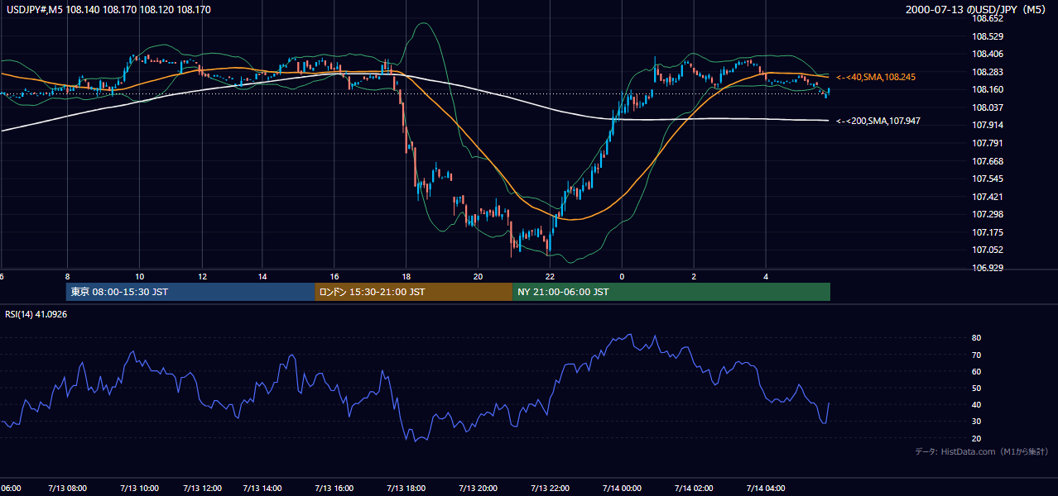Click hour tick 18 below the price chart
Image resolution: width=1058 pixels, height=496 pixels.
pyautogui.click(x=406, y=276)
